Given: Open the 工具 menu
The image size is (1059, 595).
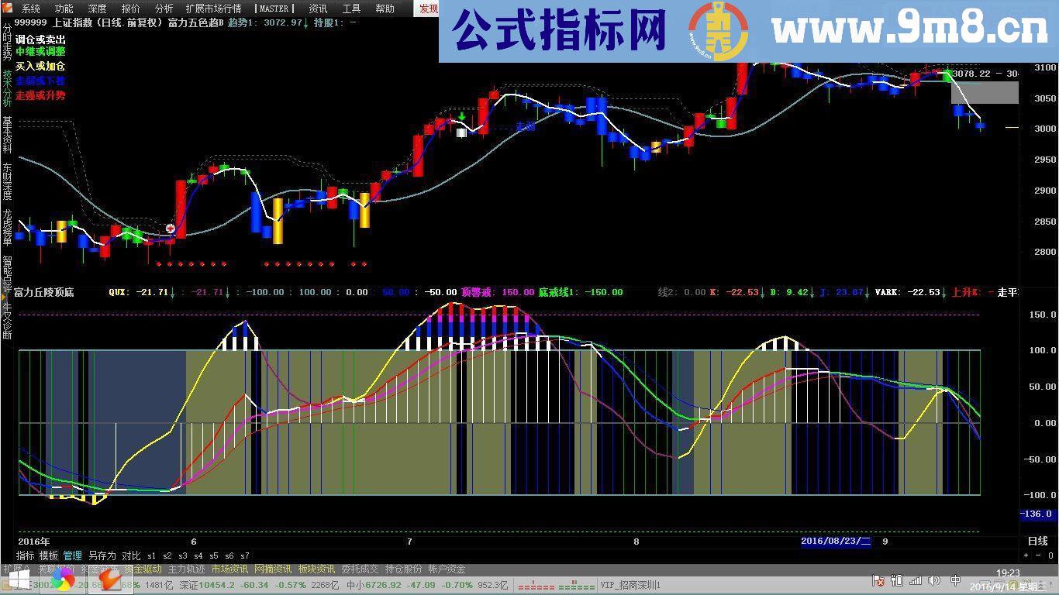Looking at the screenshot, I should coord(351,9).
